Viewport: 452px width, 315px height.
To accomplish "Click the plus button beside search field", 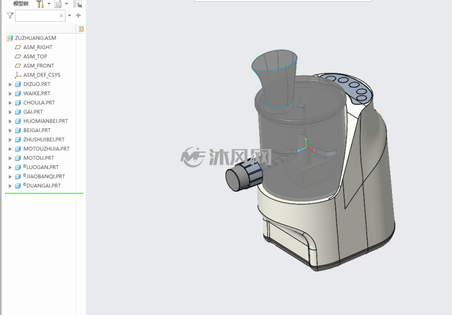I will [78, 15].
